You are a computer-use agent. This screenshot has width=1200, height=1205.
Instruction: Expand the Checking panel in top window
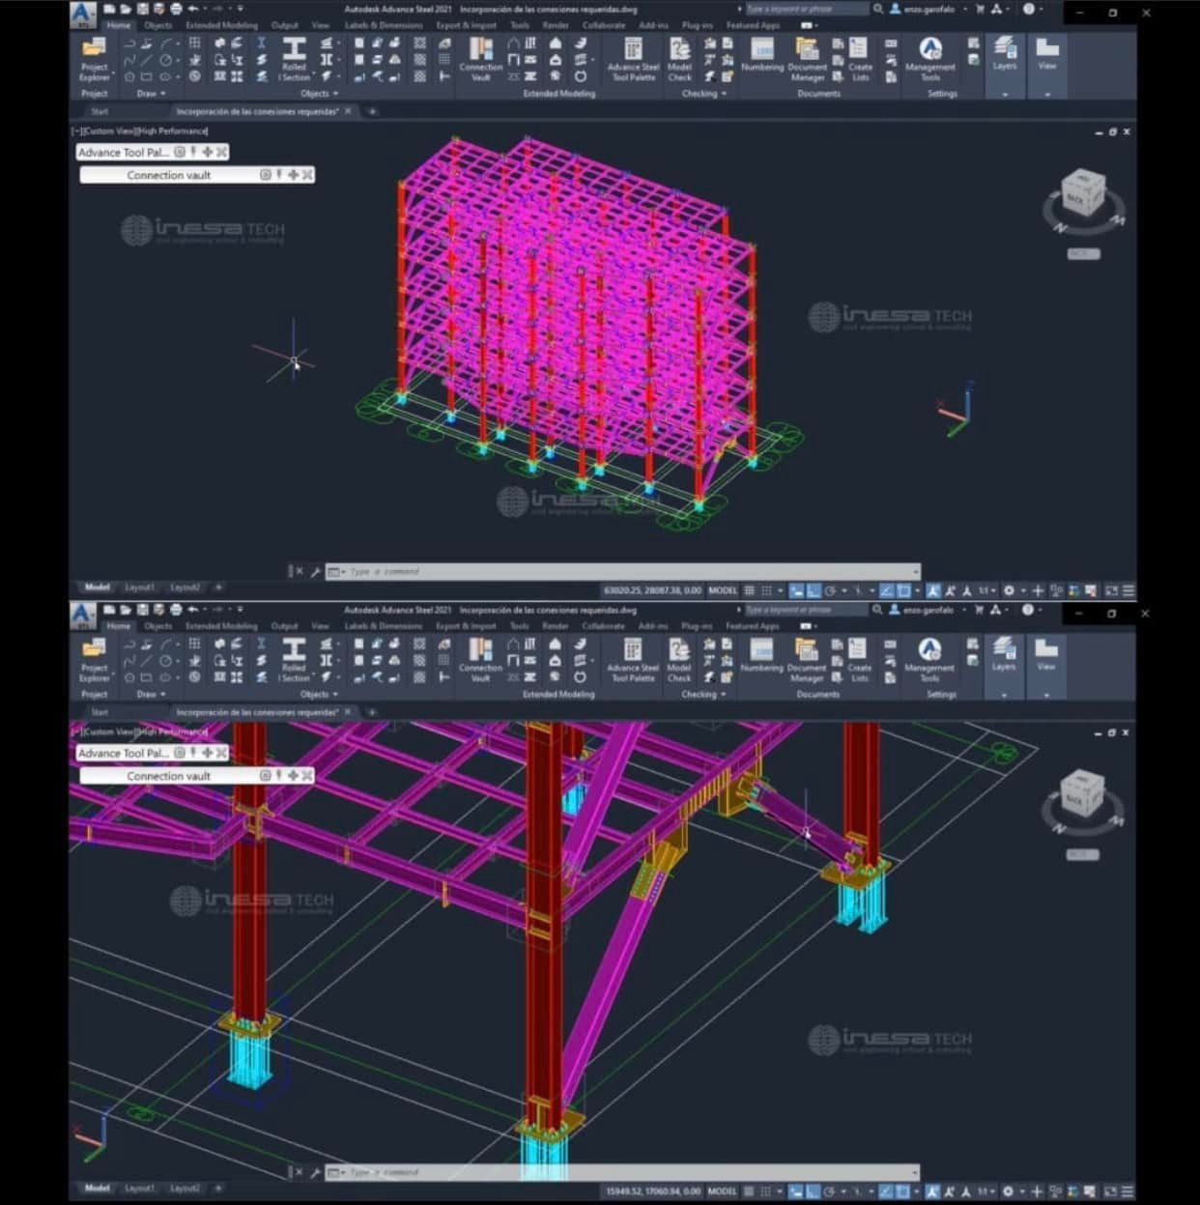pos(703,94)
